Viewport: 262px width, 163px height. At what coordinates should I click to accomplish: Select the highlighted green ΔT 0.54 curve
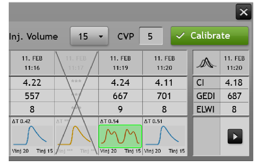[120, 136]
